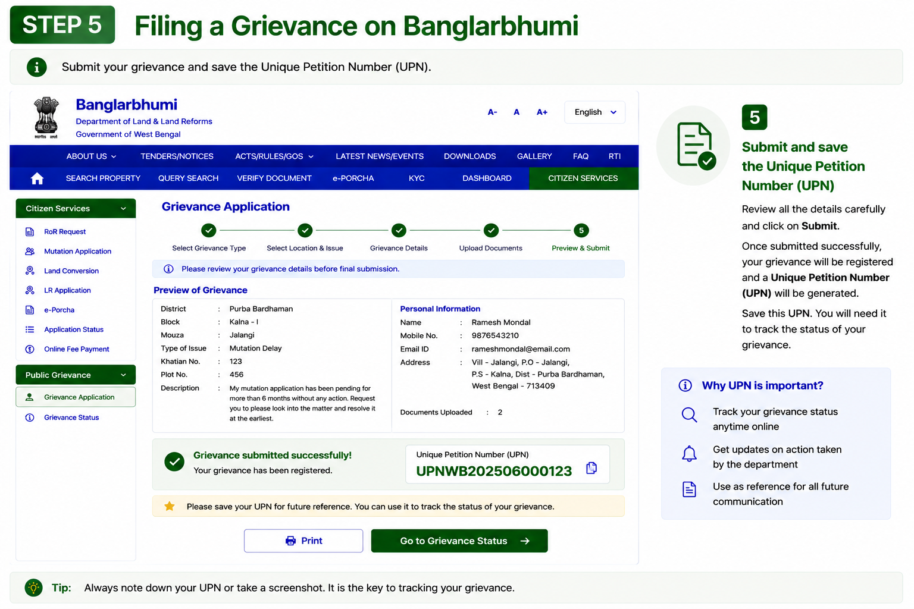Click the Banglarbhumi site title
The height and width of the screenshot is (609, 914).
point(127,105)
